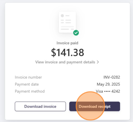Screen dimensions: 133x122
Task: Click the word invoice on outlined button
Action: pyautogui.click(x=50, y=106)
